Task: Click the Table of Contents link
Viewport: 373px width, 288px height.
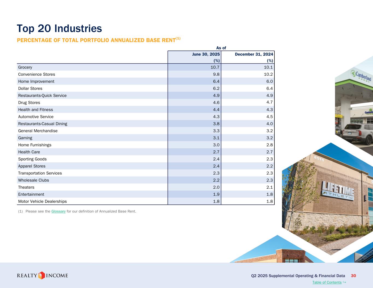Action: pos(327,282)
